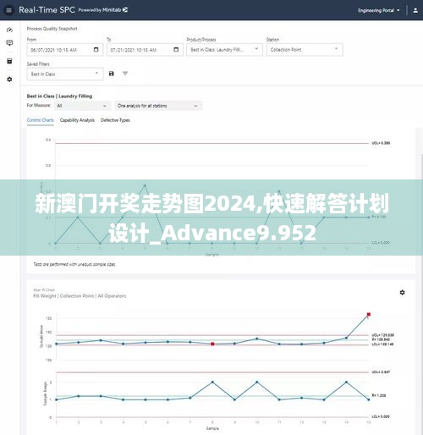This screenshot has width=423, height=435.
Task: Click Best in Class | Laundry Filling title
Action: [59, 96]
